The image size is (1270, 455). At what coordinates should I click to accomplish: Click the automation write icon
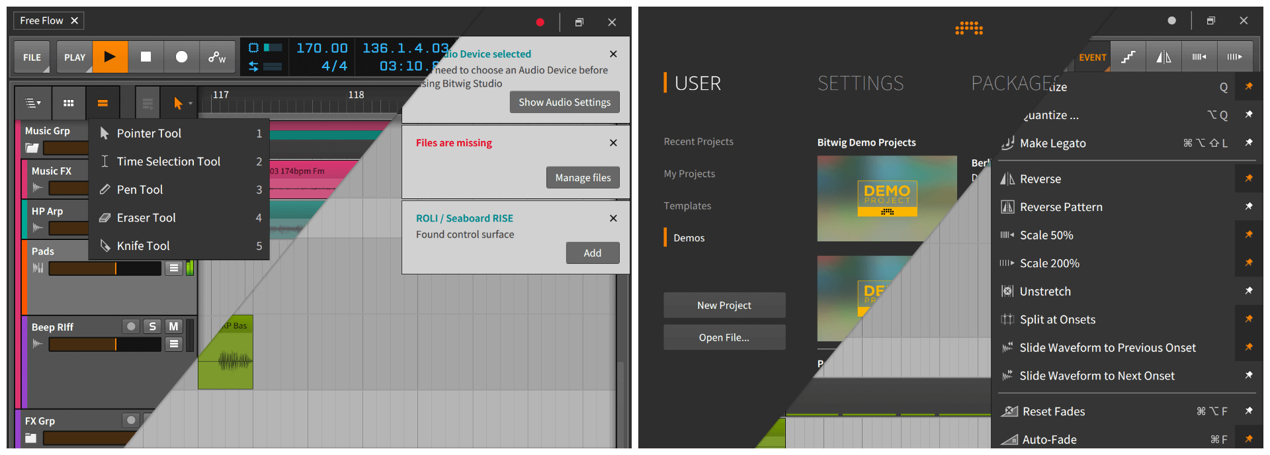217,57
